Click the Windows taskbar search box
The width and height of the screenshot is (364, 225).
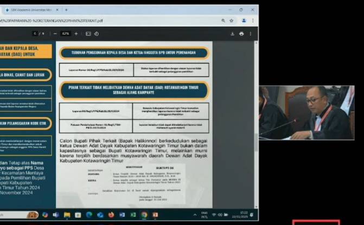tap(18, 215)
